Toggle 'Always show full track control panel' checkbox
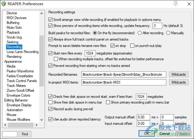Viewport: 194px width, 139px height. (x=51, y=39)
